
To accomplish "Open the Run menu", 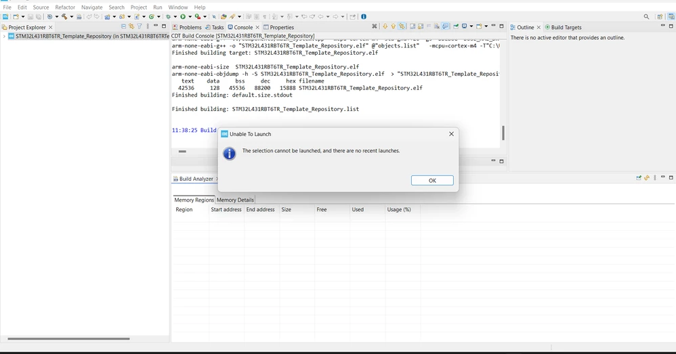I will click(158, 7).
